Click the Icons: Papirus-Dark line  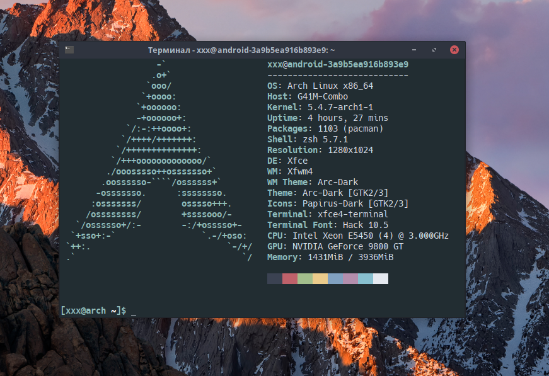(338, 203)
